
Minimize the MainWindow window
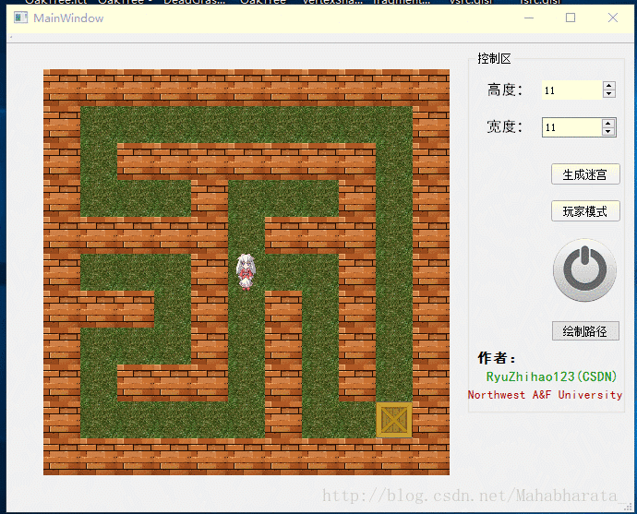coord(529,18)
